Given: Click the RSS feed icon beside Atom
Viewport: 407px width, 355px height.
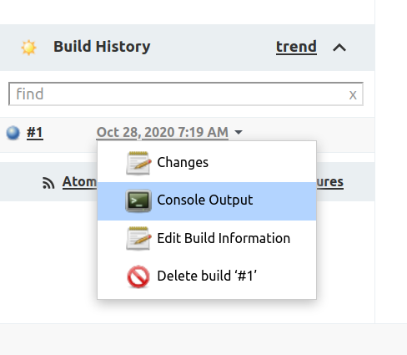Looking at the screenshot, I should coord(48,183).
